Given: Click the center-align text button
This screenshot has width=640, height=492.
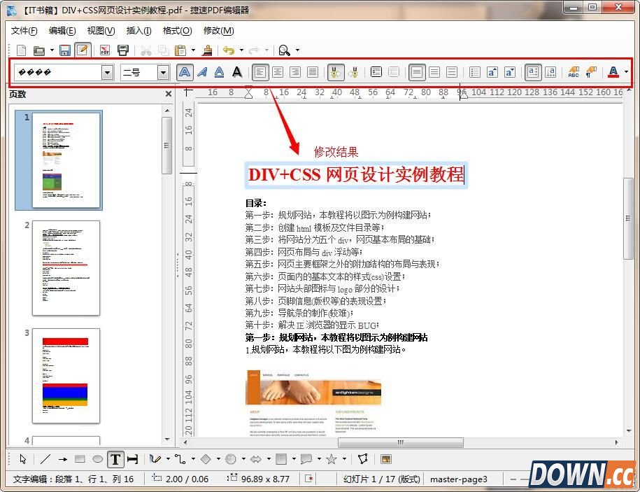Looking at the screenshot, I should 278,72.
